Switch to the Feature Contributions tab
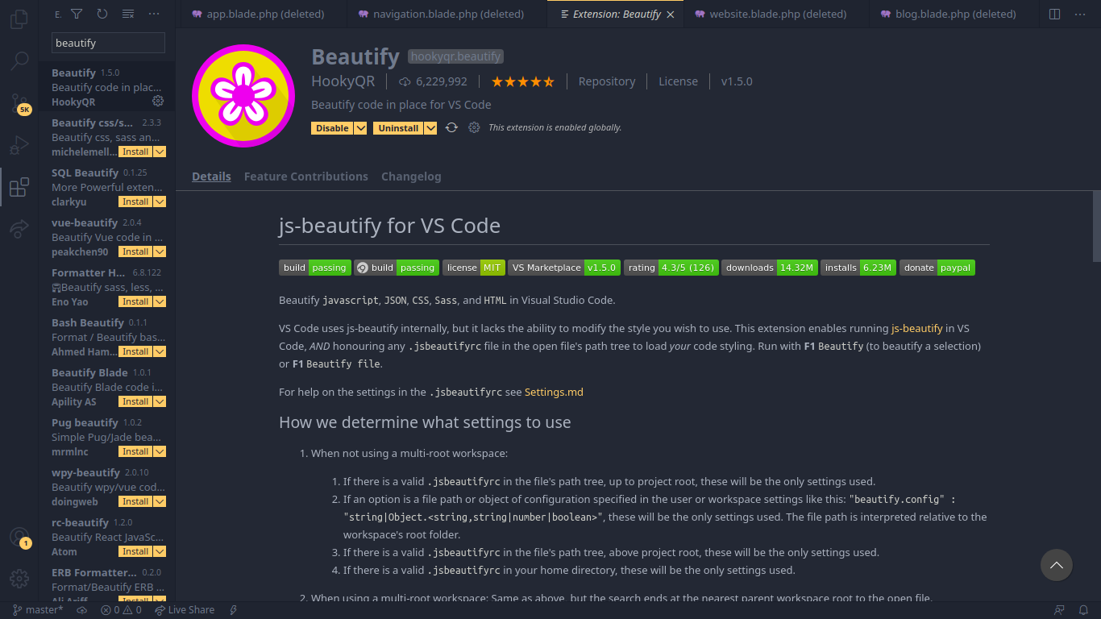The width and height of the screenshot is (1101, 619). pyautogui.click(x=306, y=177)
